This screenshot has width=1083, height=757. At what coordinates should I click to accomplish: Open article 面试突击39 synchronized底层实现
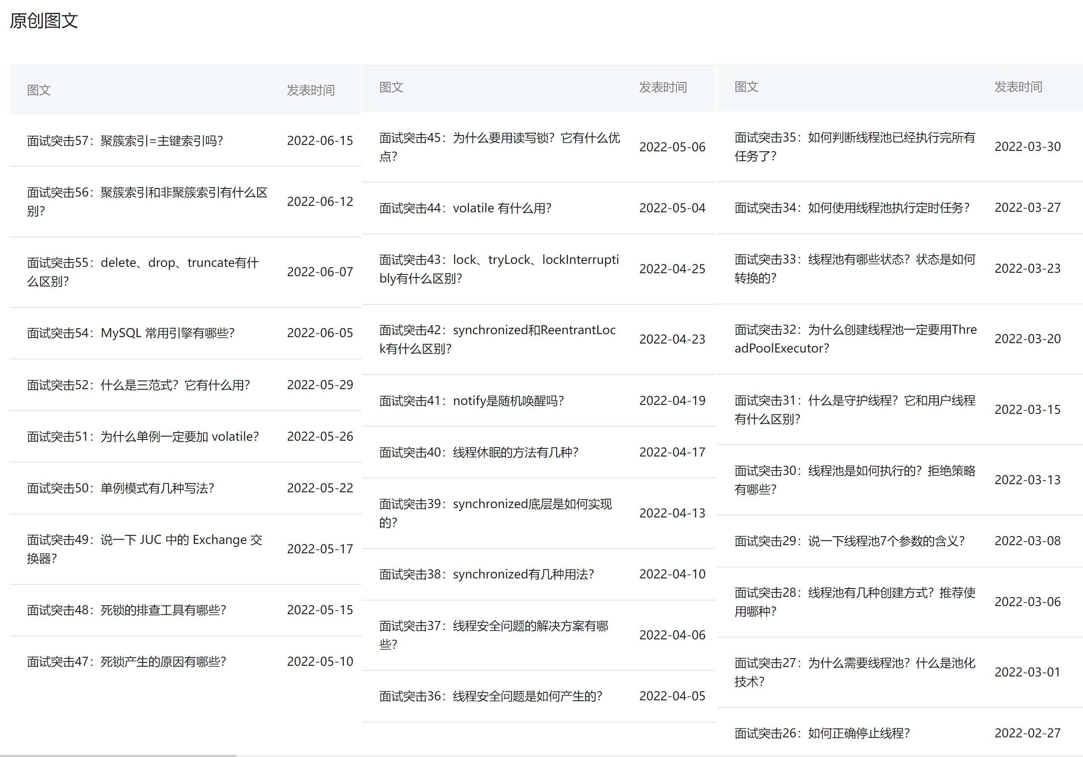(x=496, y=513)
